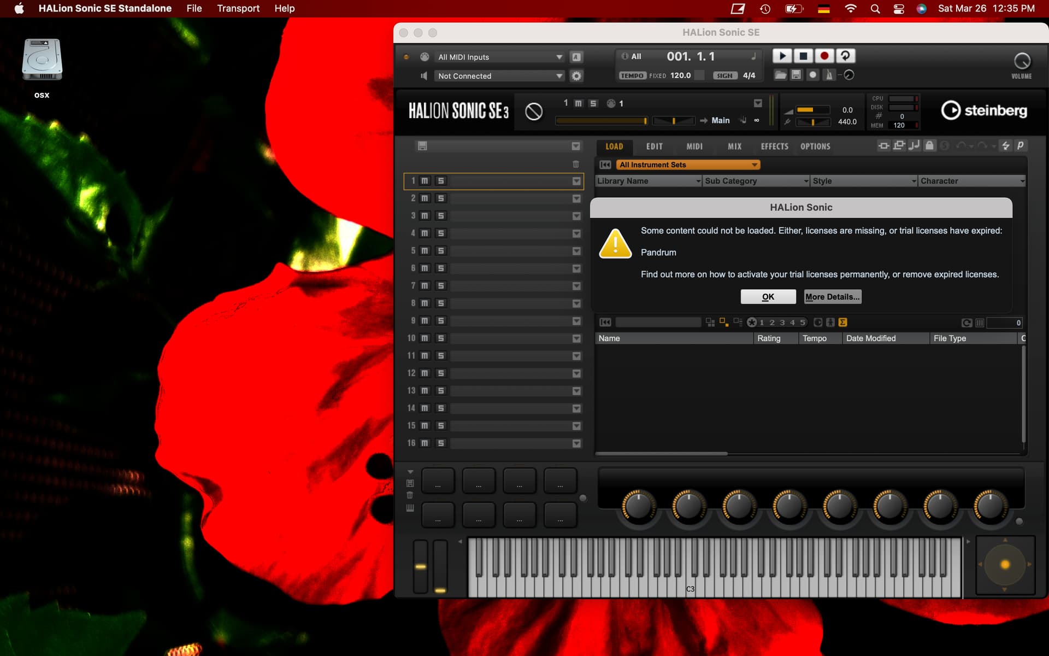Switch to the EDIT tab
This screenshot has height=656, width=1049.
655,147
